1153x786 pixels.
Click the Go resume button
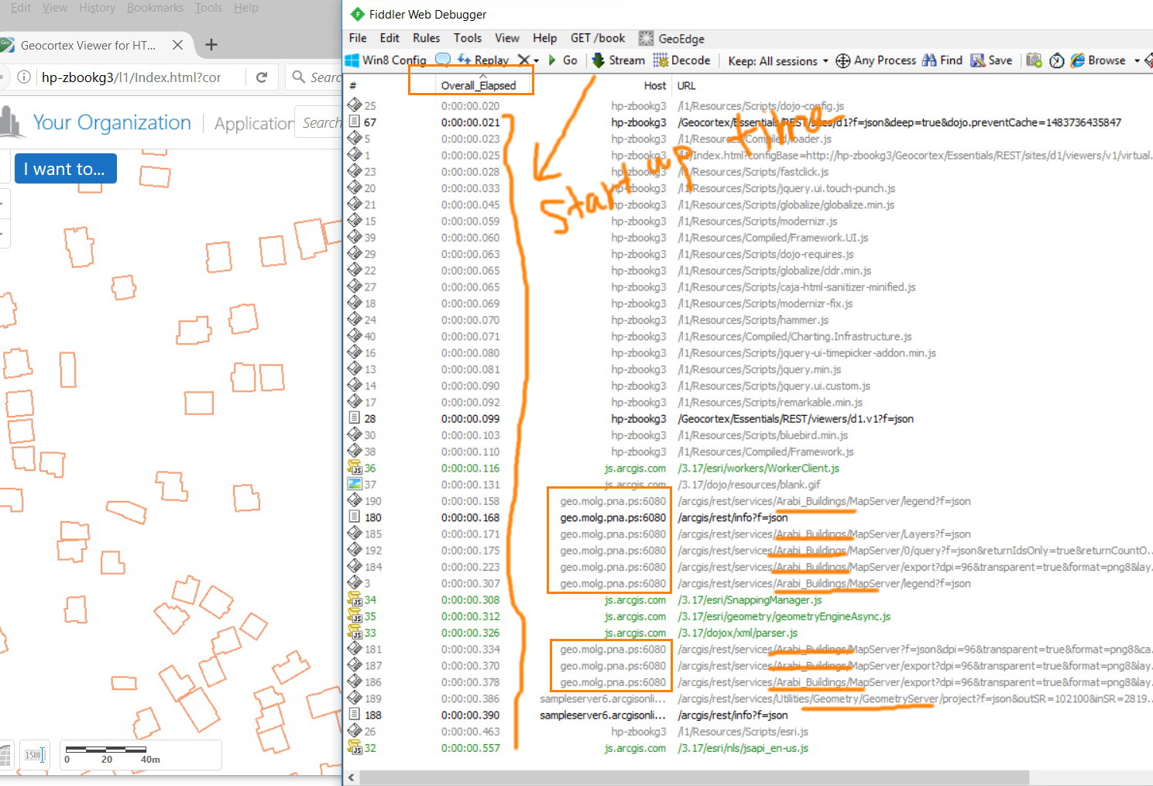(x=563, y=60)
